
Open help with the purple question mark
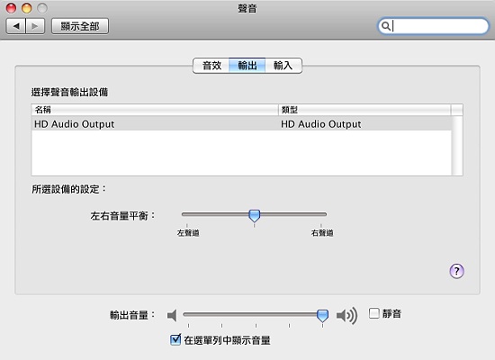pyautogui.click(x=456, y=271)
